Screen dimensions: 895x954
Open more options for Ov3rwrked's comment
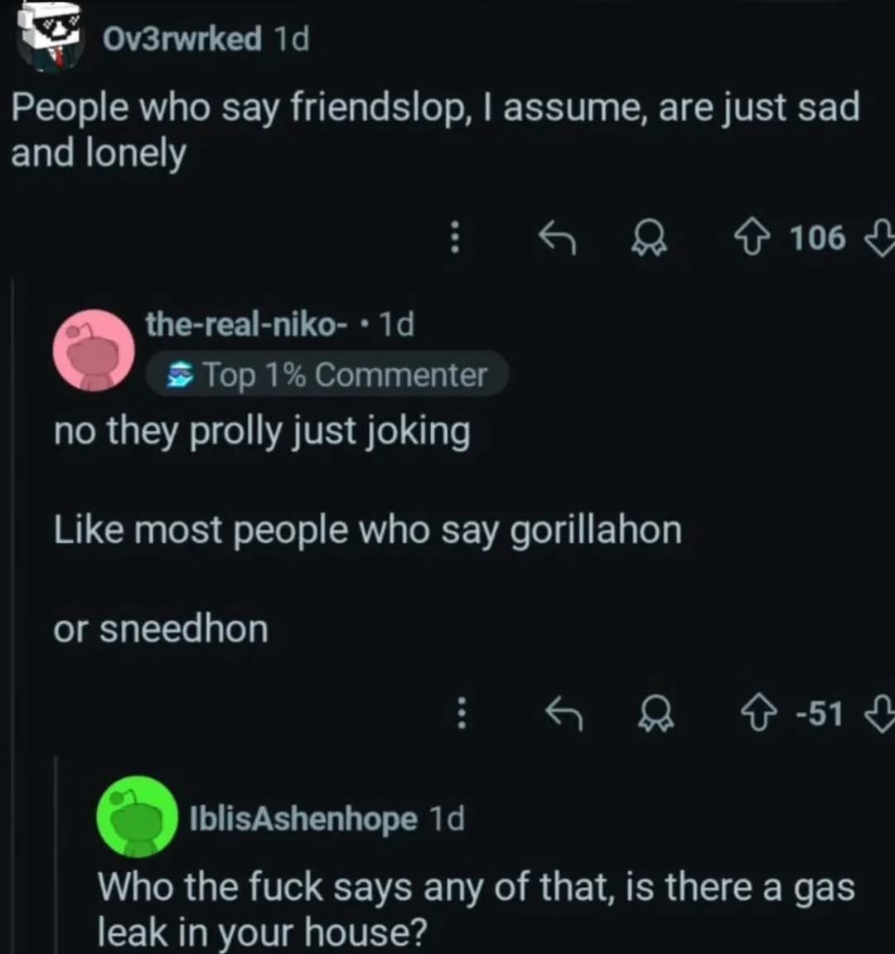pos(454,239)
